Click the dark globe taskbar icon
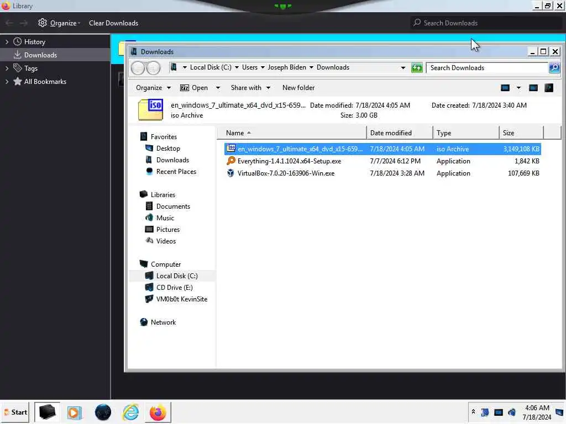This screenshot has height=424, width=566. (x=103, y=412)
